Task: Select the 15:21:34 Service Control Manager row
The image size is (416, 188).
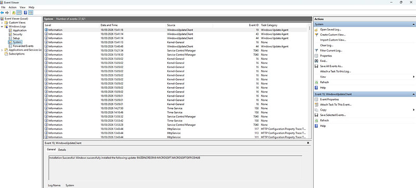Action: (176, 50)
